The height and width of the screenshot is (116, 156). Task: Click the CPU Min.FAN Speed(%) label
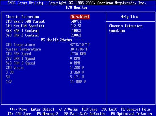[25, 26]
